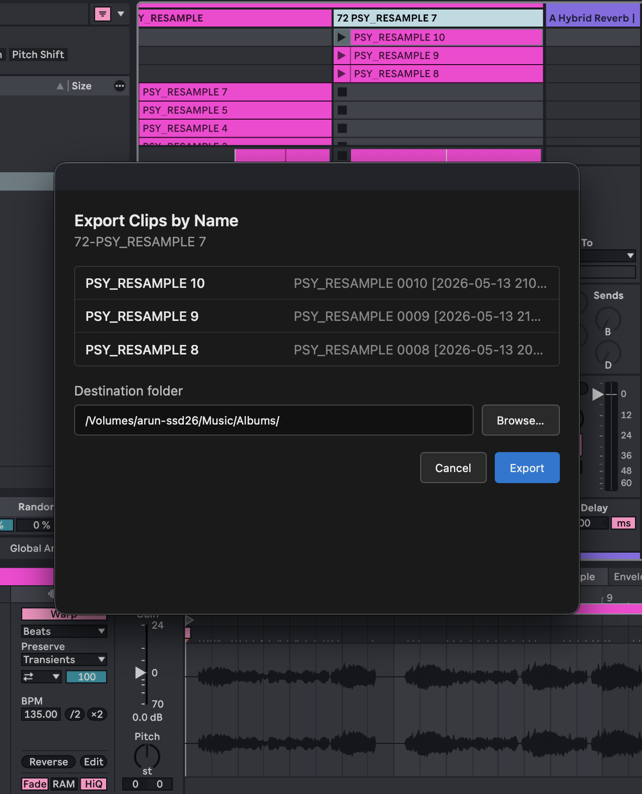
Task: Select the A Hybrid Reverb return track header
Action: click(593, 18)
